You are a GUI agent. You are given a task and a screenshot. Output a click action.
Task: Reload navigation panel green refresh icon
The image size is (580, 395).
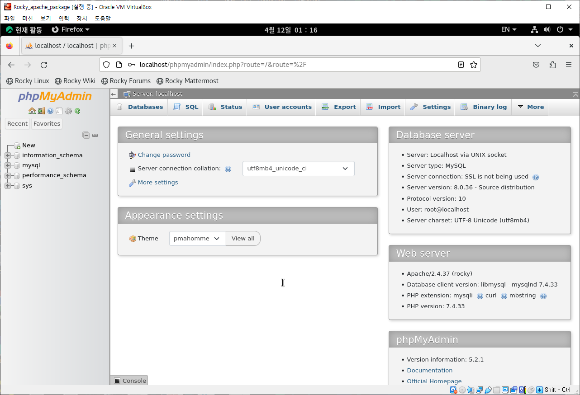click(x=77, y=111)
